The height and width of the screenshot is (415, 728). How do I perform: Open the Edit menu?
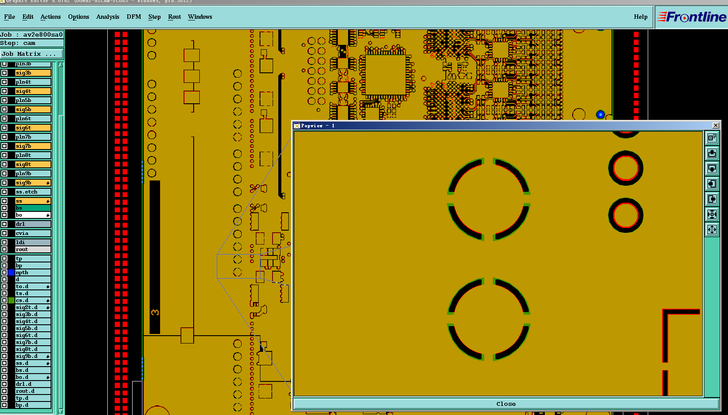tap(28, 17)
